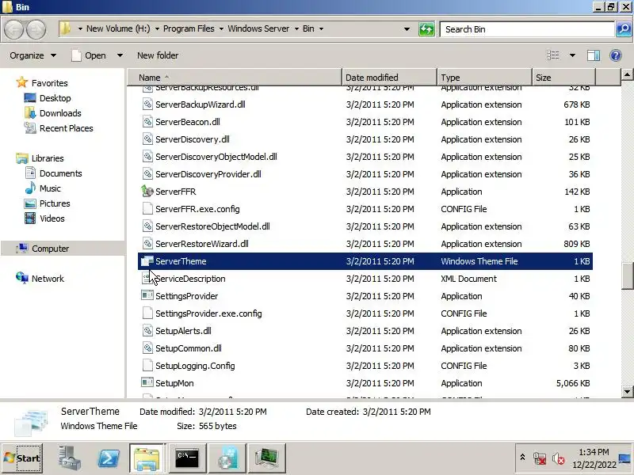634x475 pixels.
Task: Click the network tray icon
Action: click(x=540, y=458)
